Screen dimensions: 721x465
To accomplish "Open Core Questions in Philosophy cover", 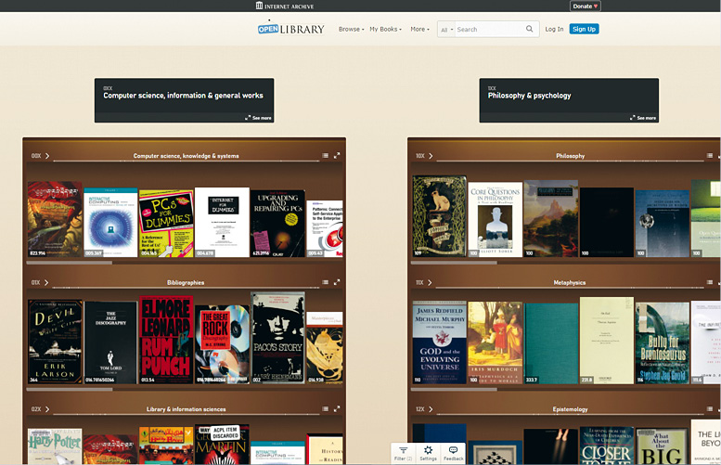I will point(495,220).
